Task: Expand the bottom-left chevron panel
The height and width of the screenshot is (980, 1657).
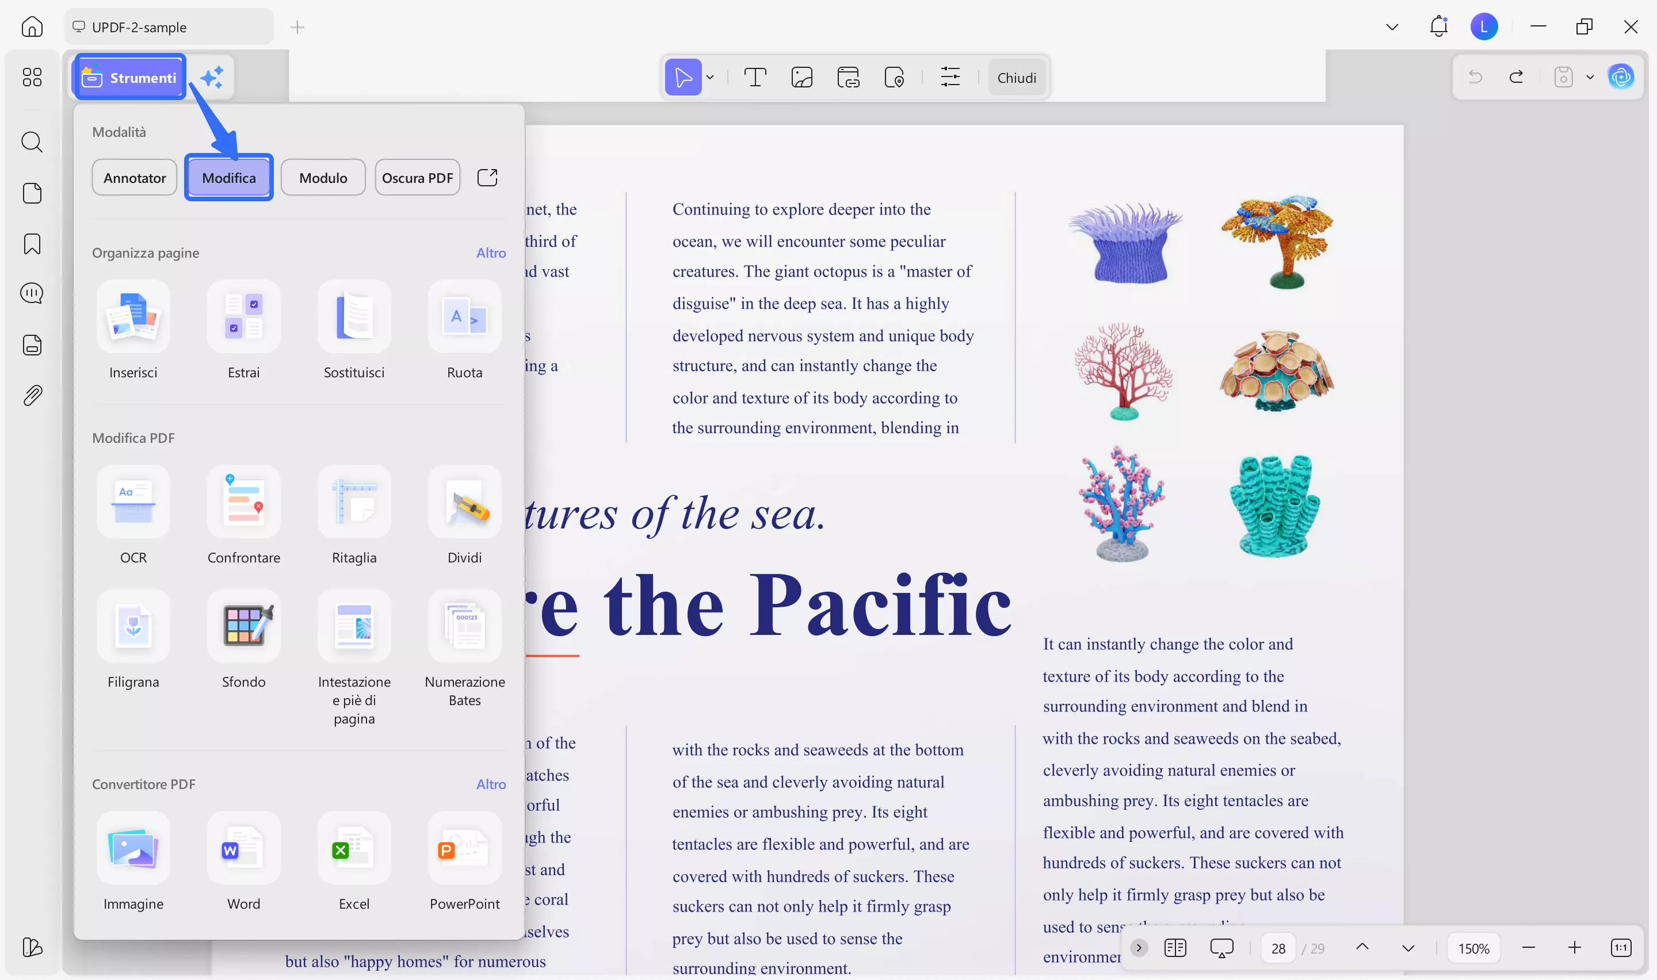Action: (1138, 948)
